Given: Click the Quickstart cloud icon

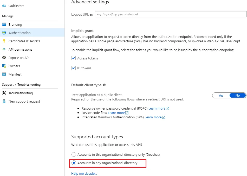Looking at the screenshot, I should click(x=4, y=6).
